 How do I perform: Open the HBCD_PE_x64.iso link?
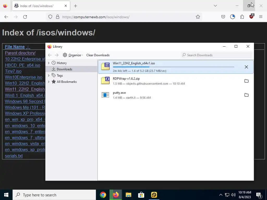(x=22, y=65)
